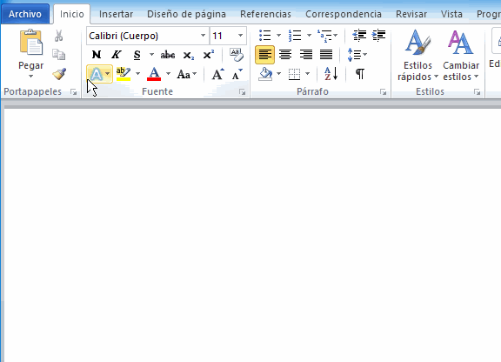
Task: Toggle justify alignment button
Action: tap(326, 55)
